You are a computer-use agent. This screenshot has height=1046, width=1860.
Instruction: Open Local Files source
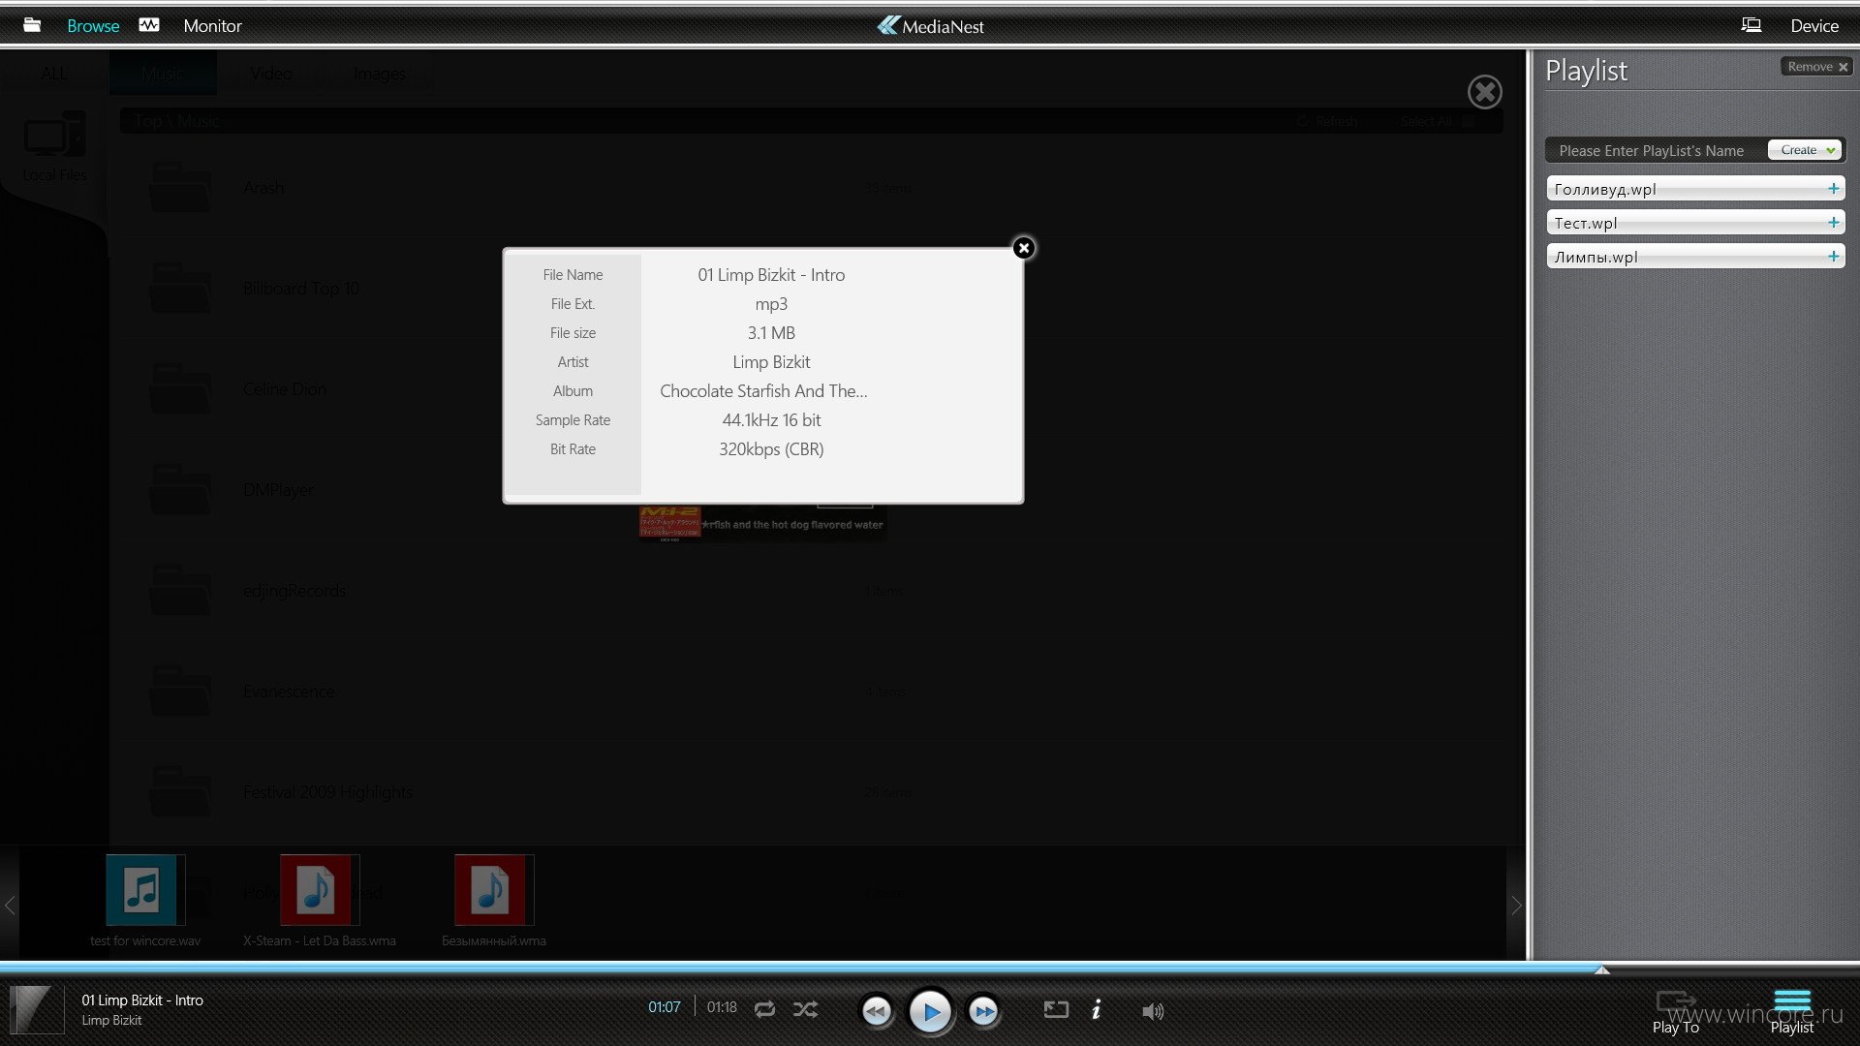(54, 145)
